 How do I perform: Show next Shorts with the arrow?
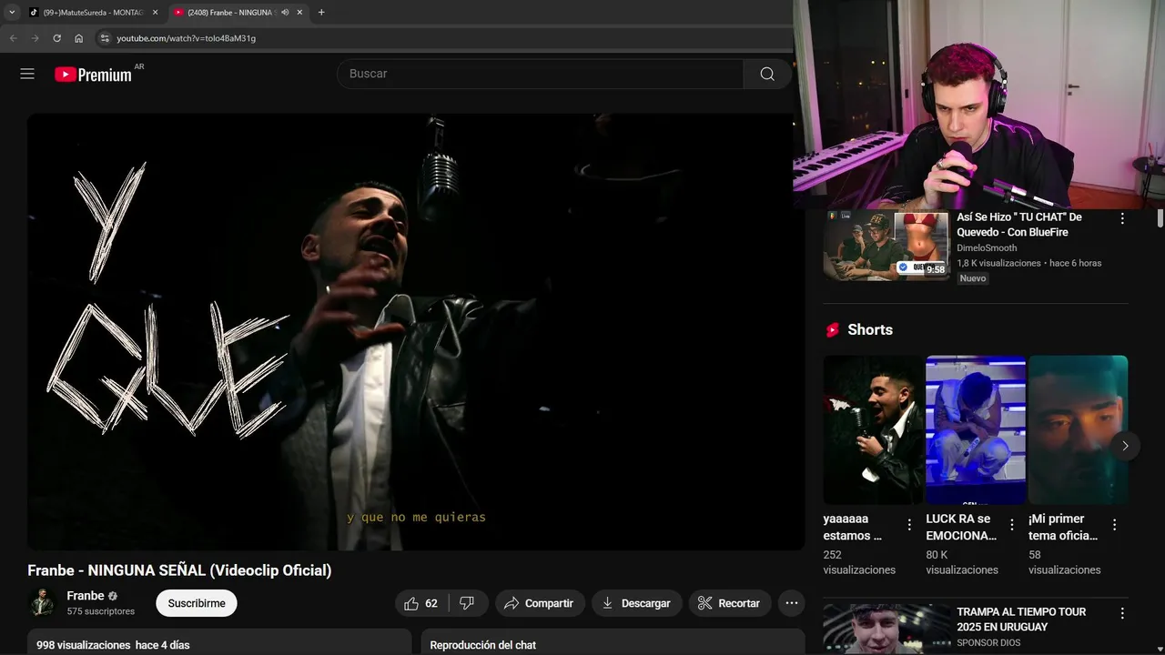1125,446
